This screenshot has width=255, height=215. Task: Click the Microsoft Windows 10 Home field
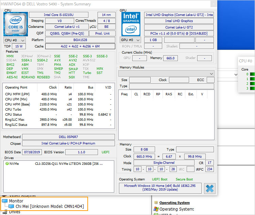(160, 188)
